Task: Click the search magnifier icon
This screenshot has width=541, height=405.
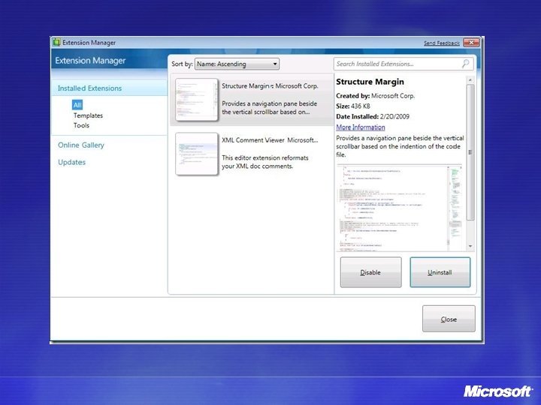Action: 465,63
